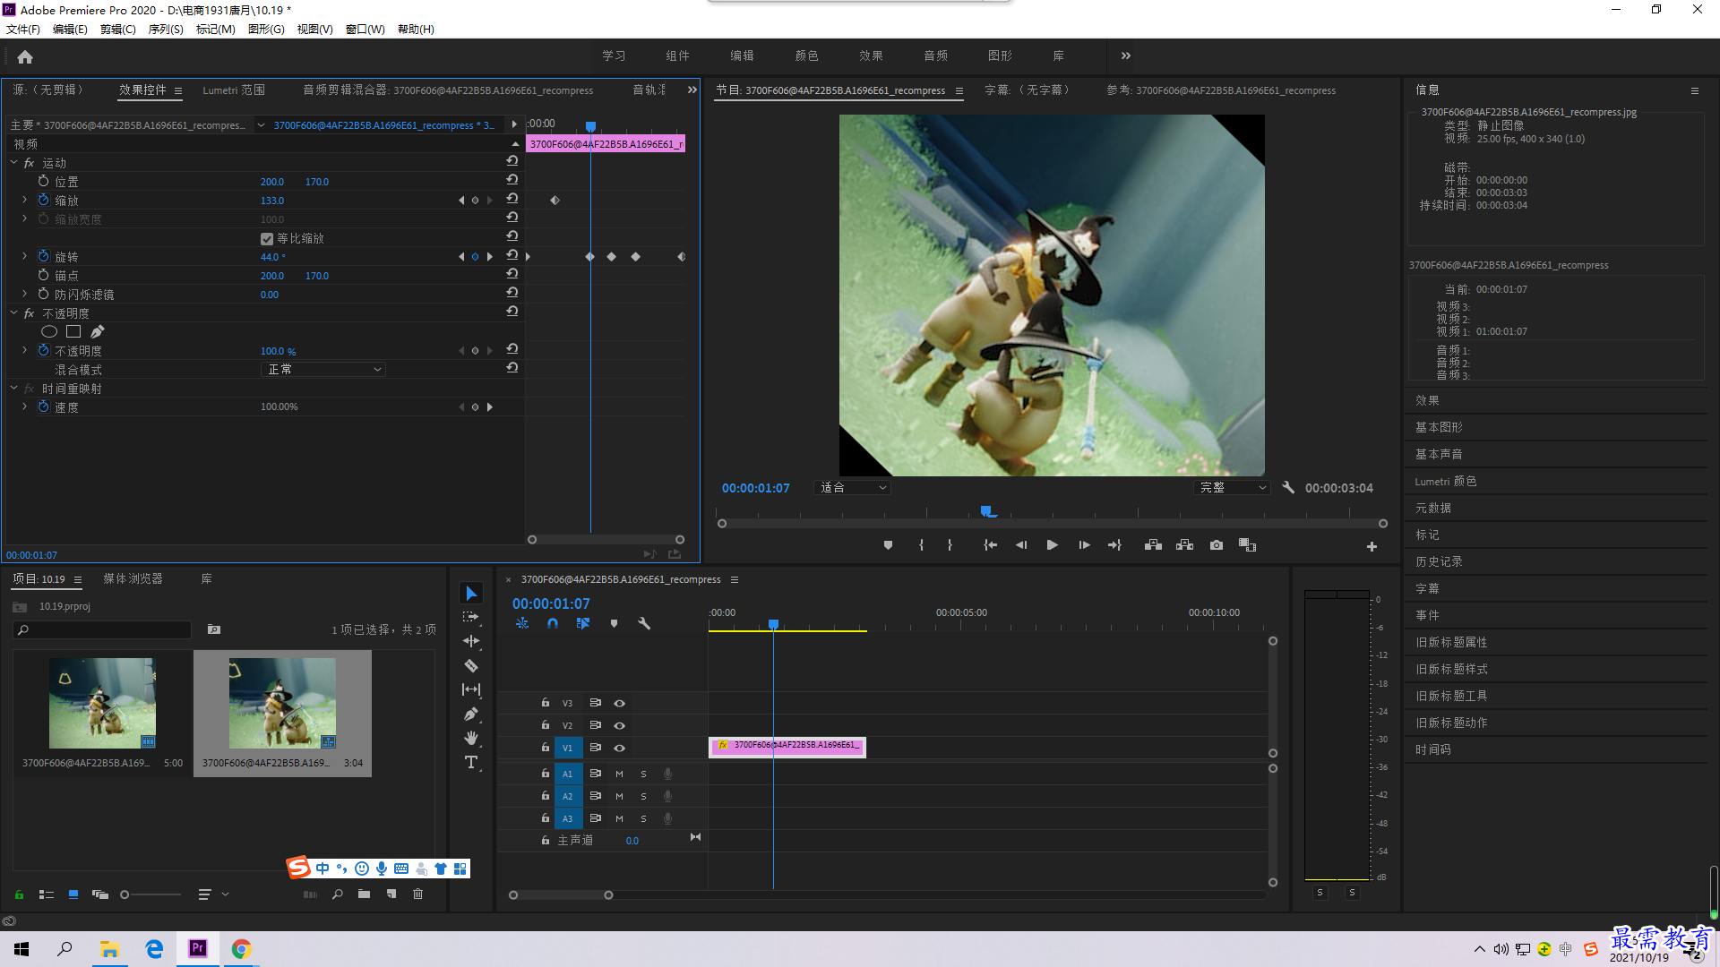Click the Home icon

25,57
